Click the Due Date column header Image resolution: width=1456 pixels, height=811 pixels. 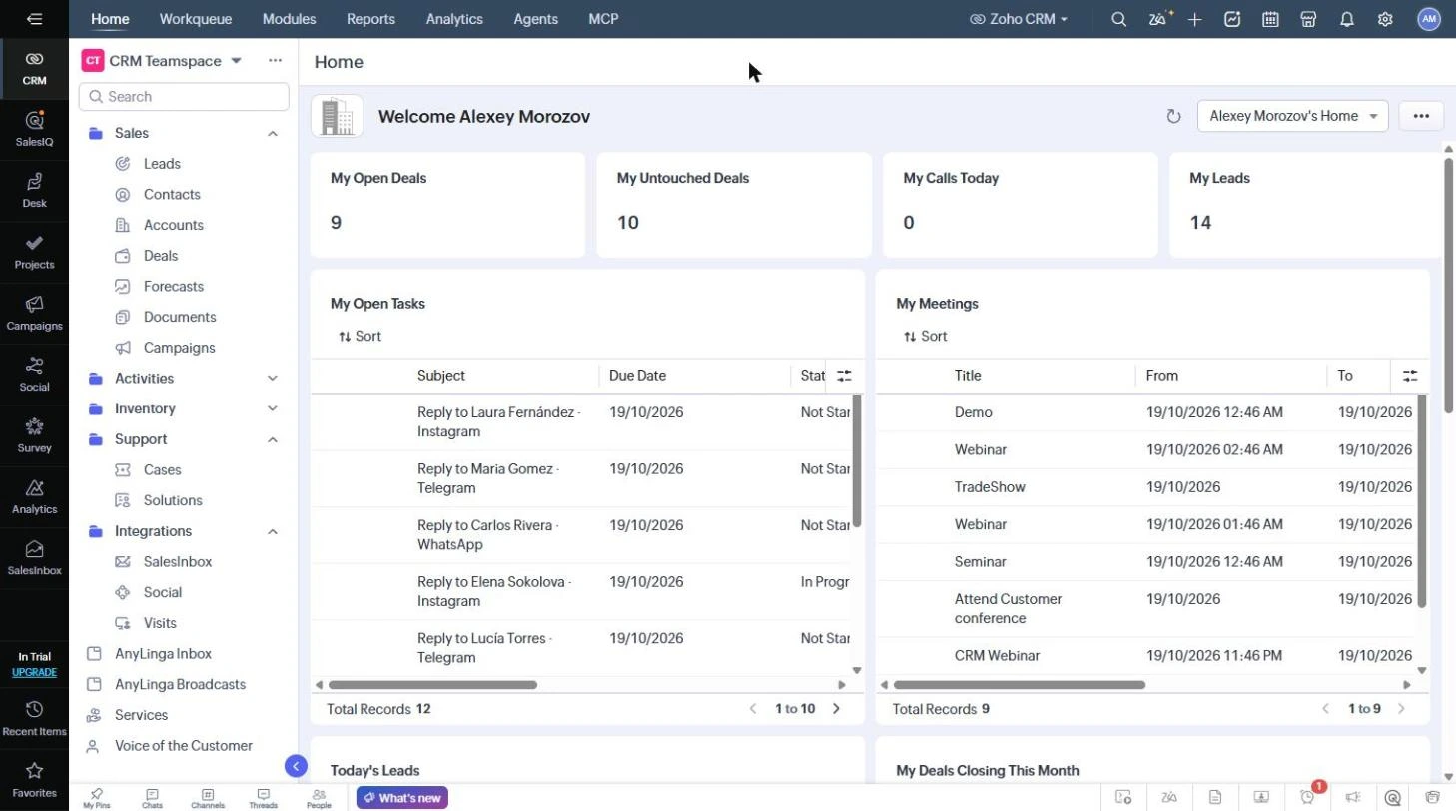click(x=637, y=376)
